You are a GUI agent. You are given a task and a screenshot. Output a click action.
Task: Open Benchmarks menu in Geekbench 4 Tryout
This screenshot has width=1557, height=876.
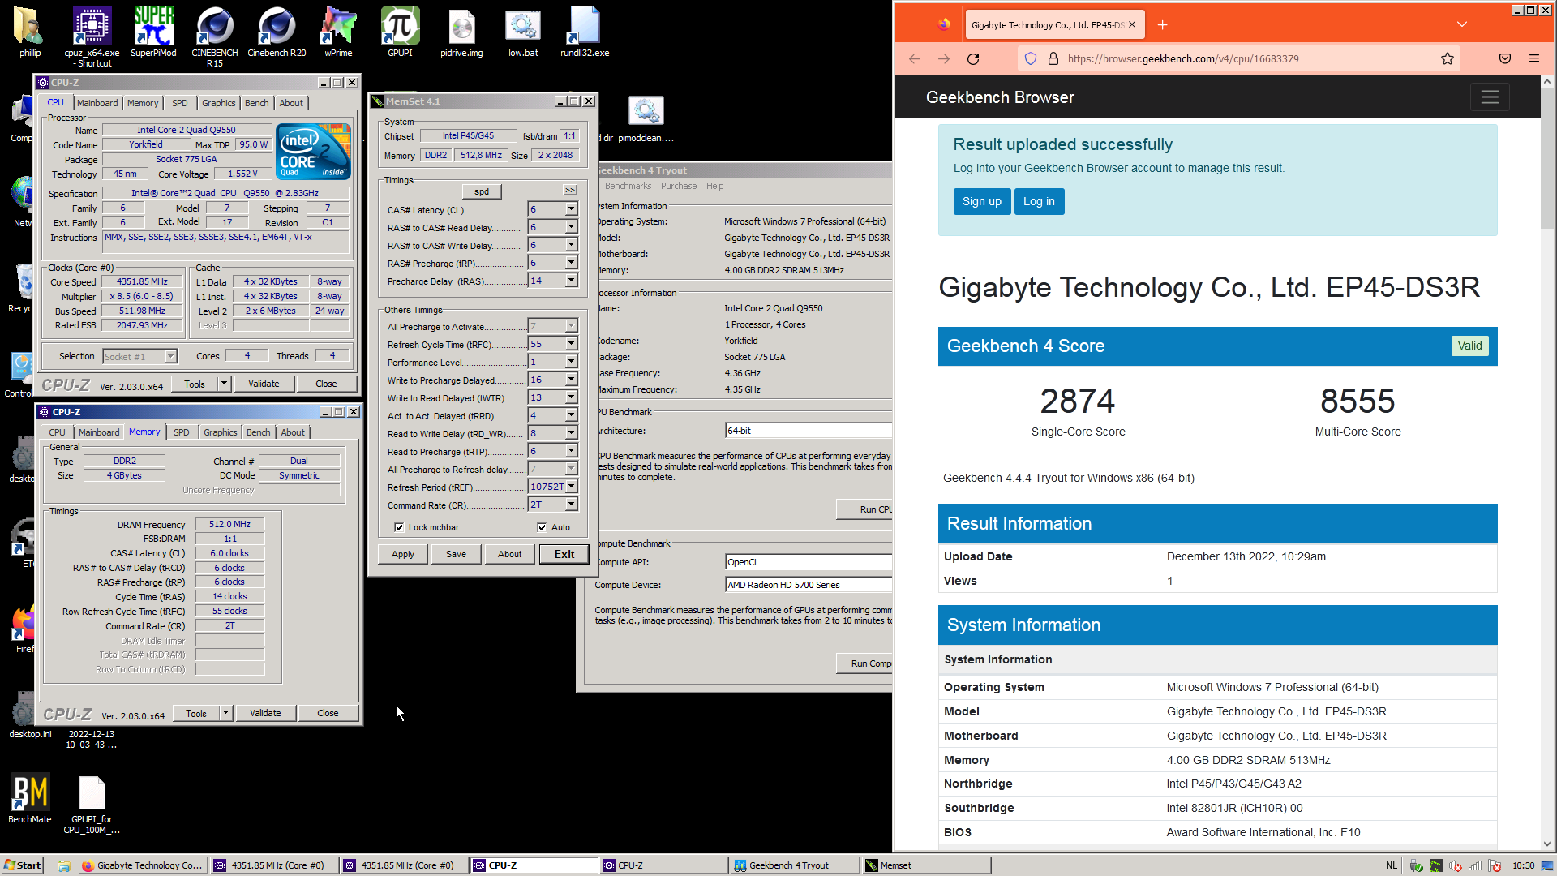coord(628,186)
